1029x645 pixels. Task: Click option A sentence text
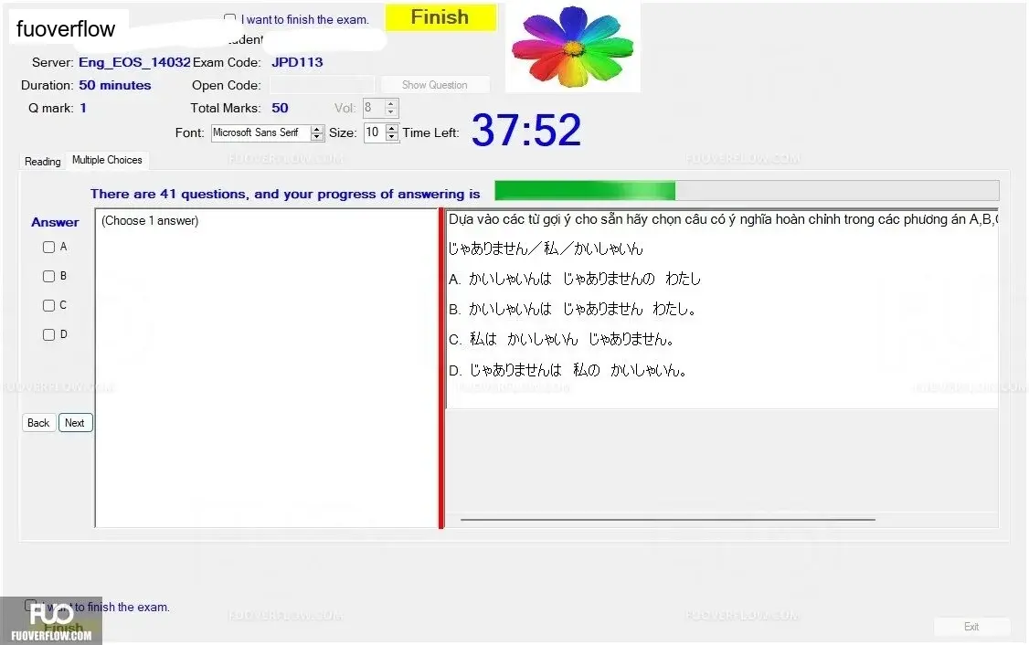coord(574,279)
